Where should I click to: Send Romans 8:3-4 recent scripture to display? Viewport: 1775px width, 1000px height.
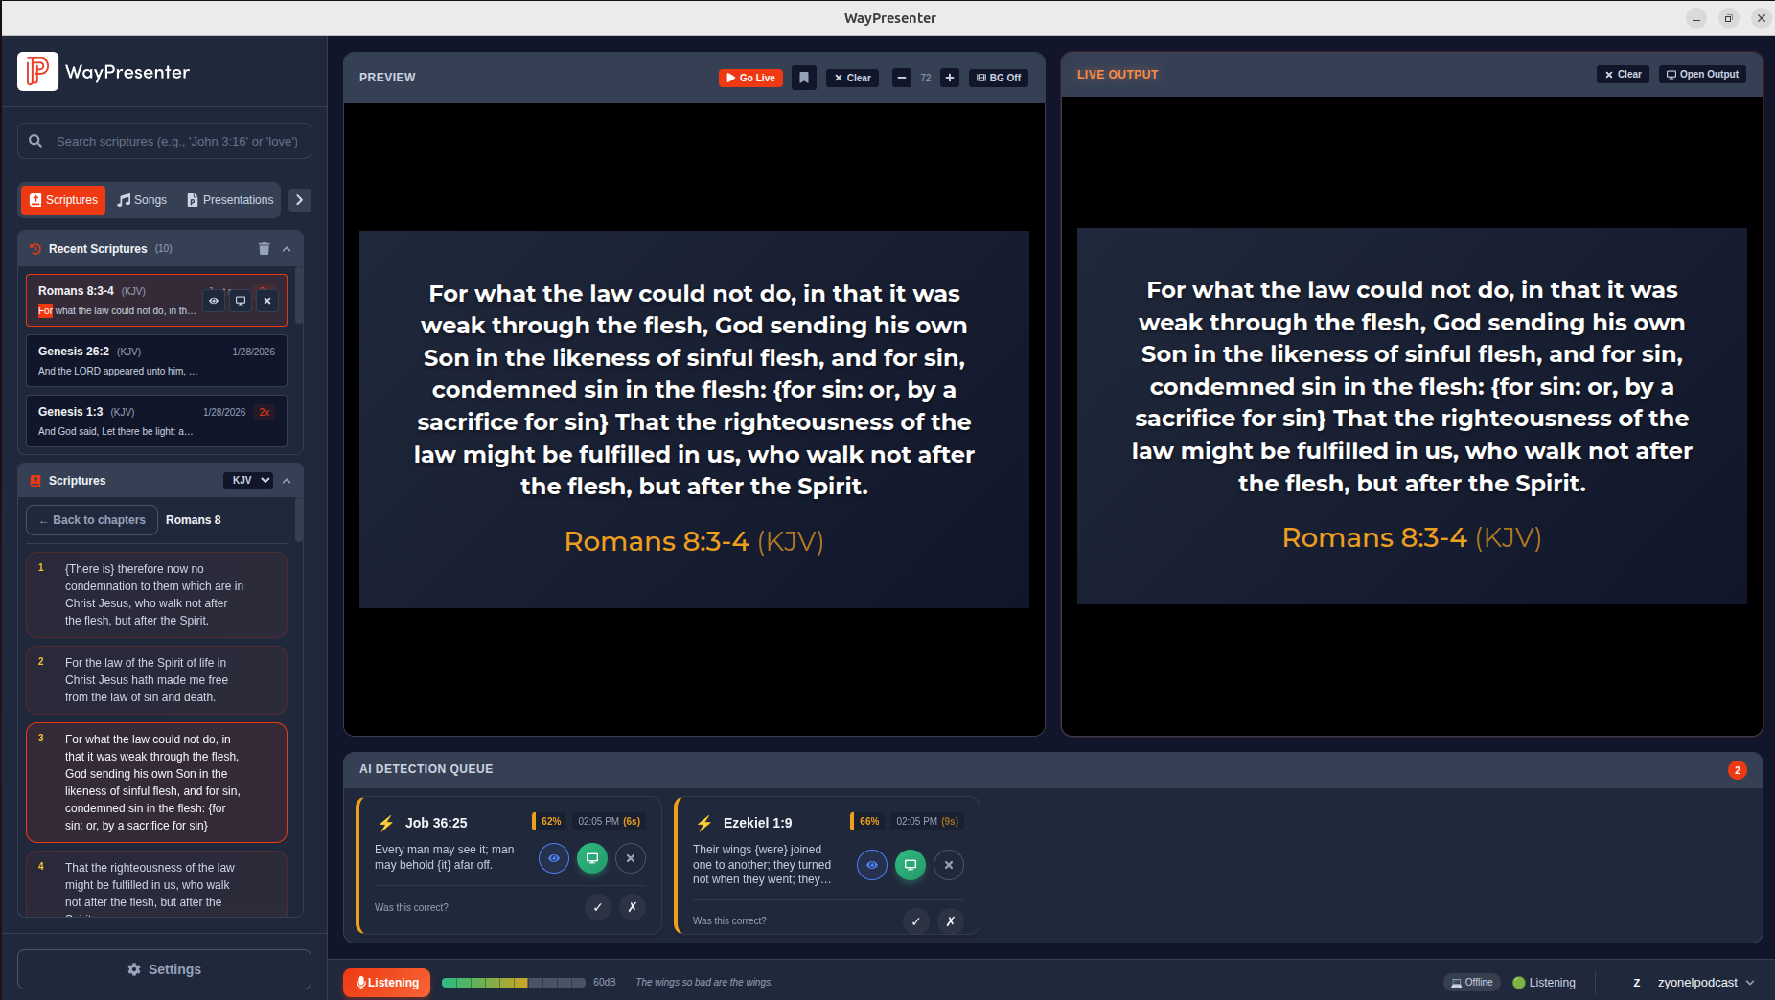241,301
